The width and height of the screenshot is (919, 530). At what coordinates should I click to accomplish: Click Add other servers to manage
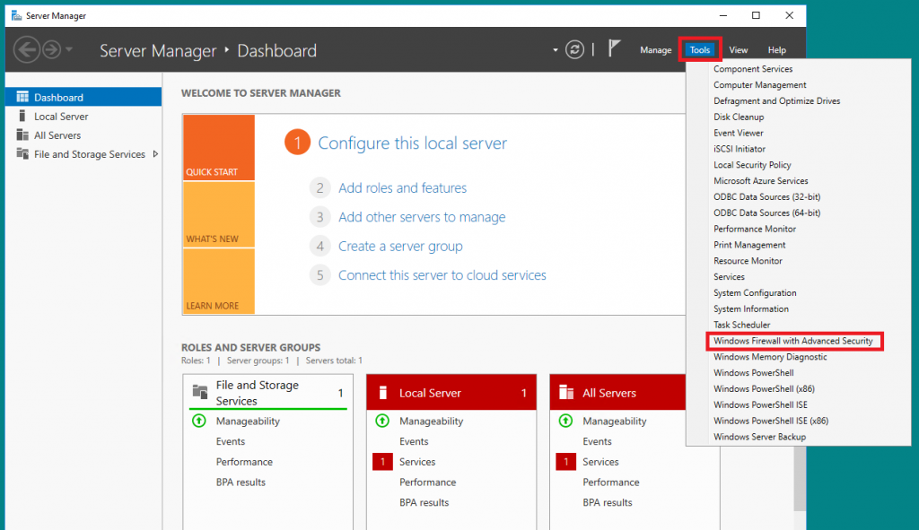[x=422, y=217]
